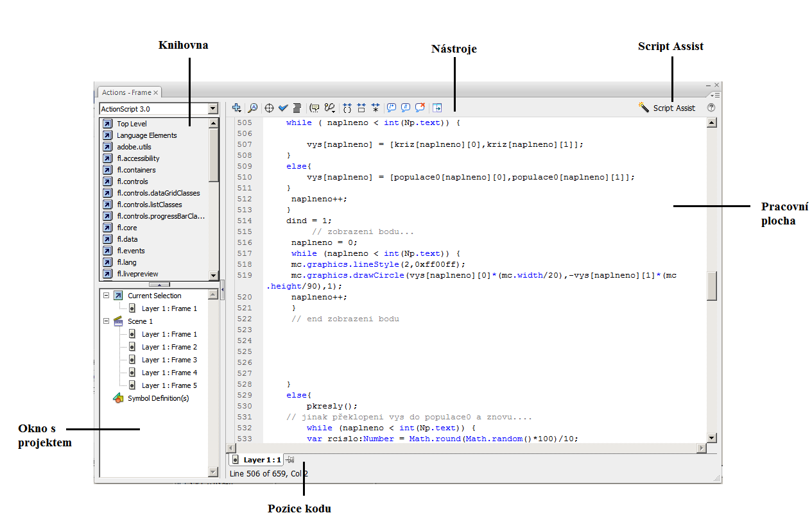This screenshot has height=522, width=812.
Task: Click the pin script icon beside Layer 1:1 tab
Action: [x=290, y=460]
